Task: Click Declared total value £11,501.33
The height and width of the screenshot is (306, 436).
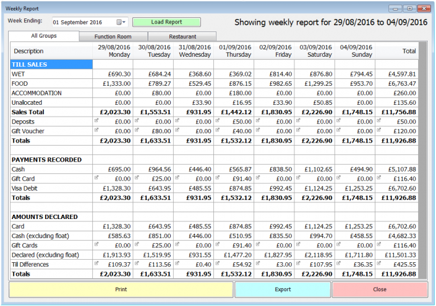Action: point(400,255)
